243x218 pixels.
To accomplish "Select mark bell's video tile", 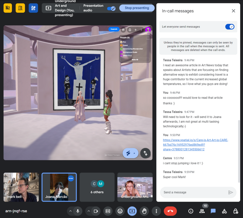I will point(21,187).
